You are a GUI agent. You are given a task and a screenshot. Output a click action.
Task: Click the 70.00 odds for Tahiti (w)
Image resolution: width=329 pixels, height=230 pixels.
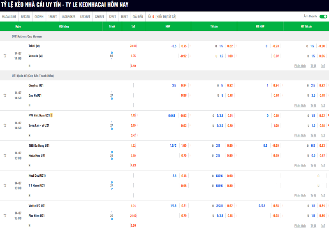click(x=133, y=46)
